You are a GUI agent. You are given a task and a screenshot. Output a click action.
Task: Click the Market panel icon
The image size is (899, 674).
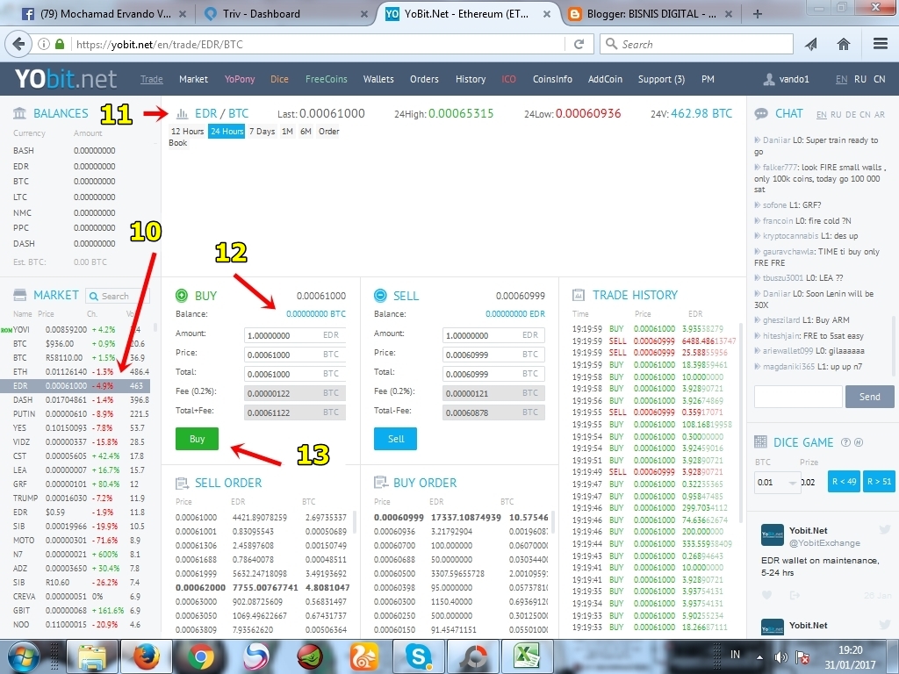pos(19,295)
